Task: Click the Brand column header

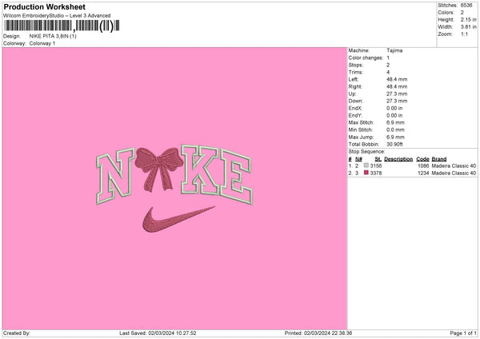Action: [439, 158]
